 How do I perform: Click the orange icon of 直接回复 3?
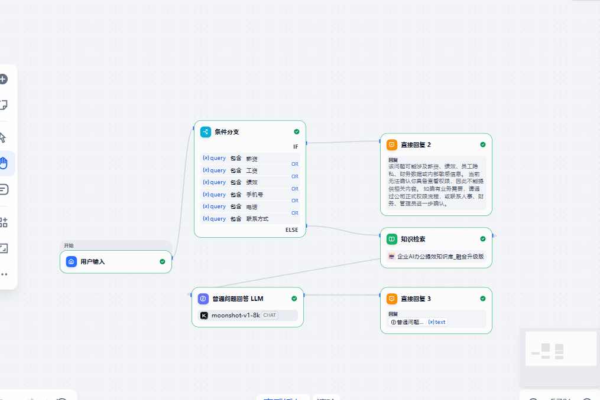tap(392, 299)
